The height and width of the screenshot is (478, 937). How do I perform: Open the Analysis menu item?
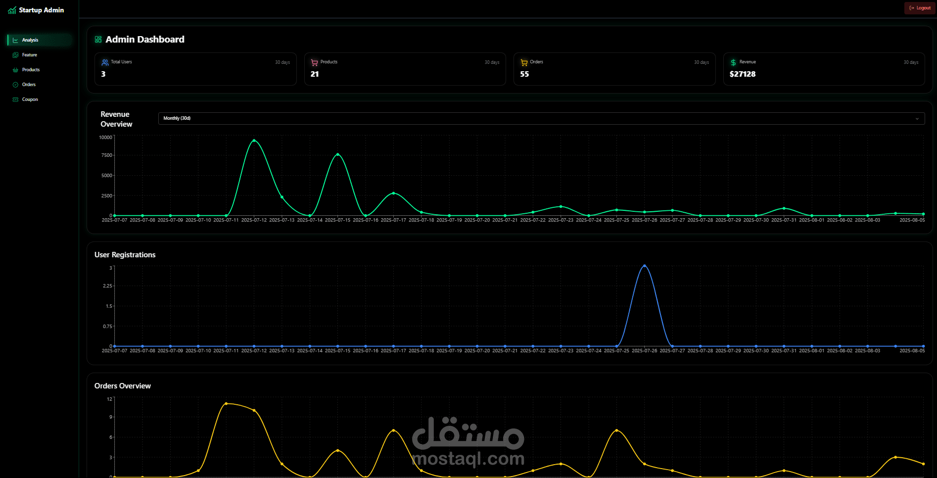[40, 40]
